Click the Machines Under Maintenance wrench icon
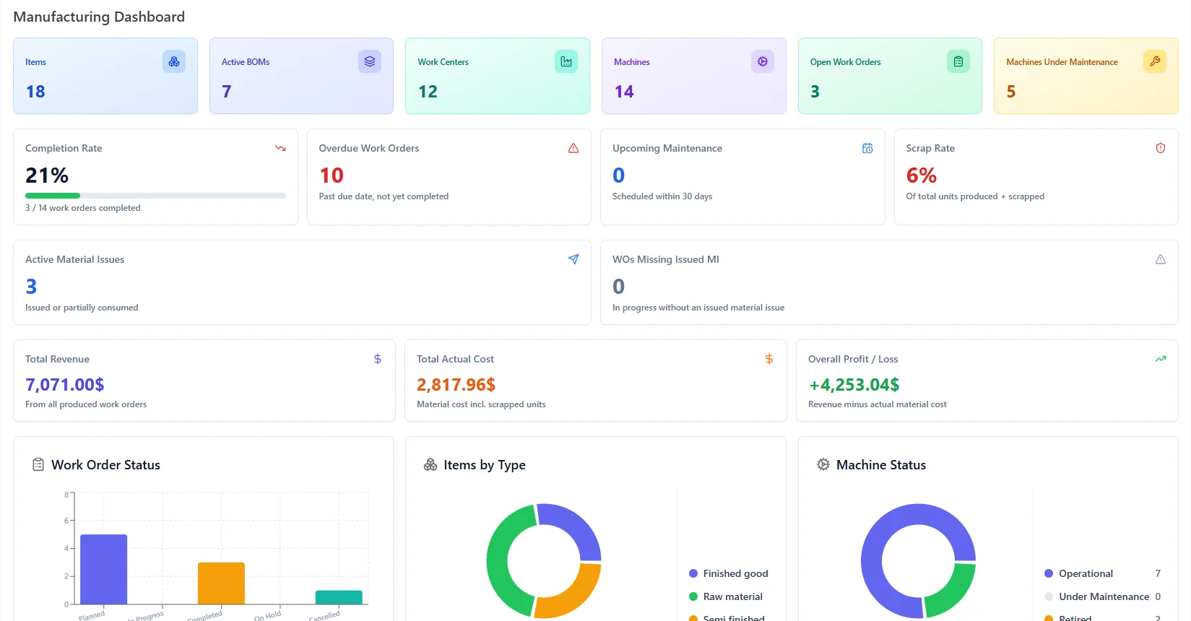 coord(1155,61)
